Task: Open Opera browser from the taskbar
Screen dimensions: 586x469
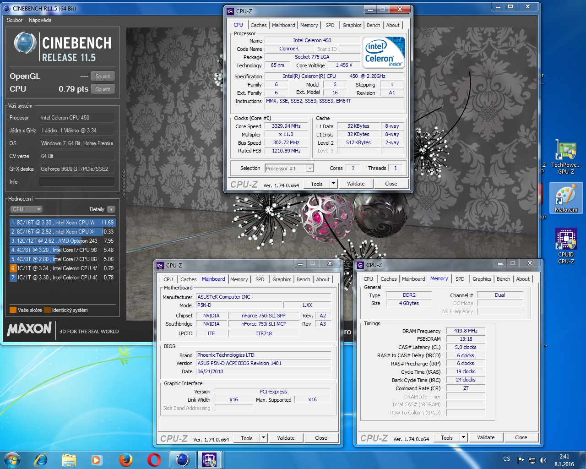Action: coord(154,459)
